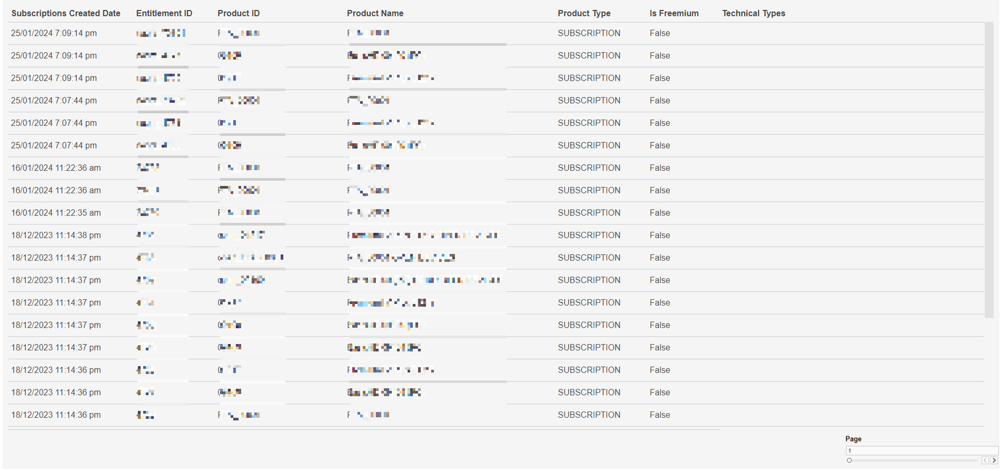Select the Technical Types column header
1002x471 pixels.
753,13
